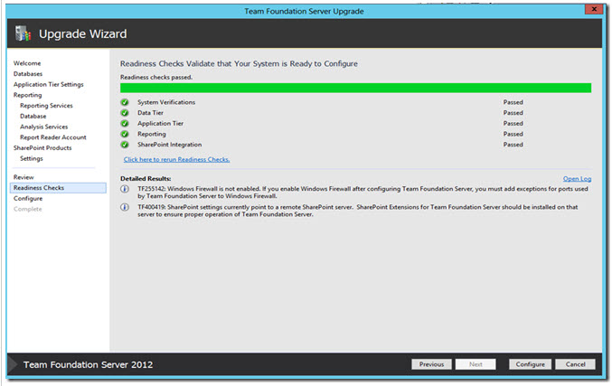Click the greyed-out Next button

coord(475,364)
